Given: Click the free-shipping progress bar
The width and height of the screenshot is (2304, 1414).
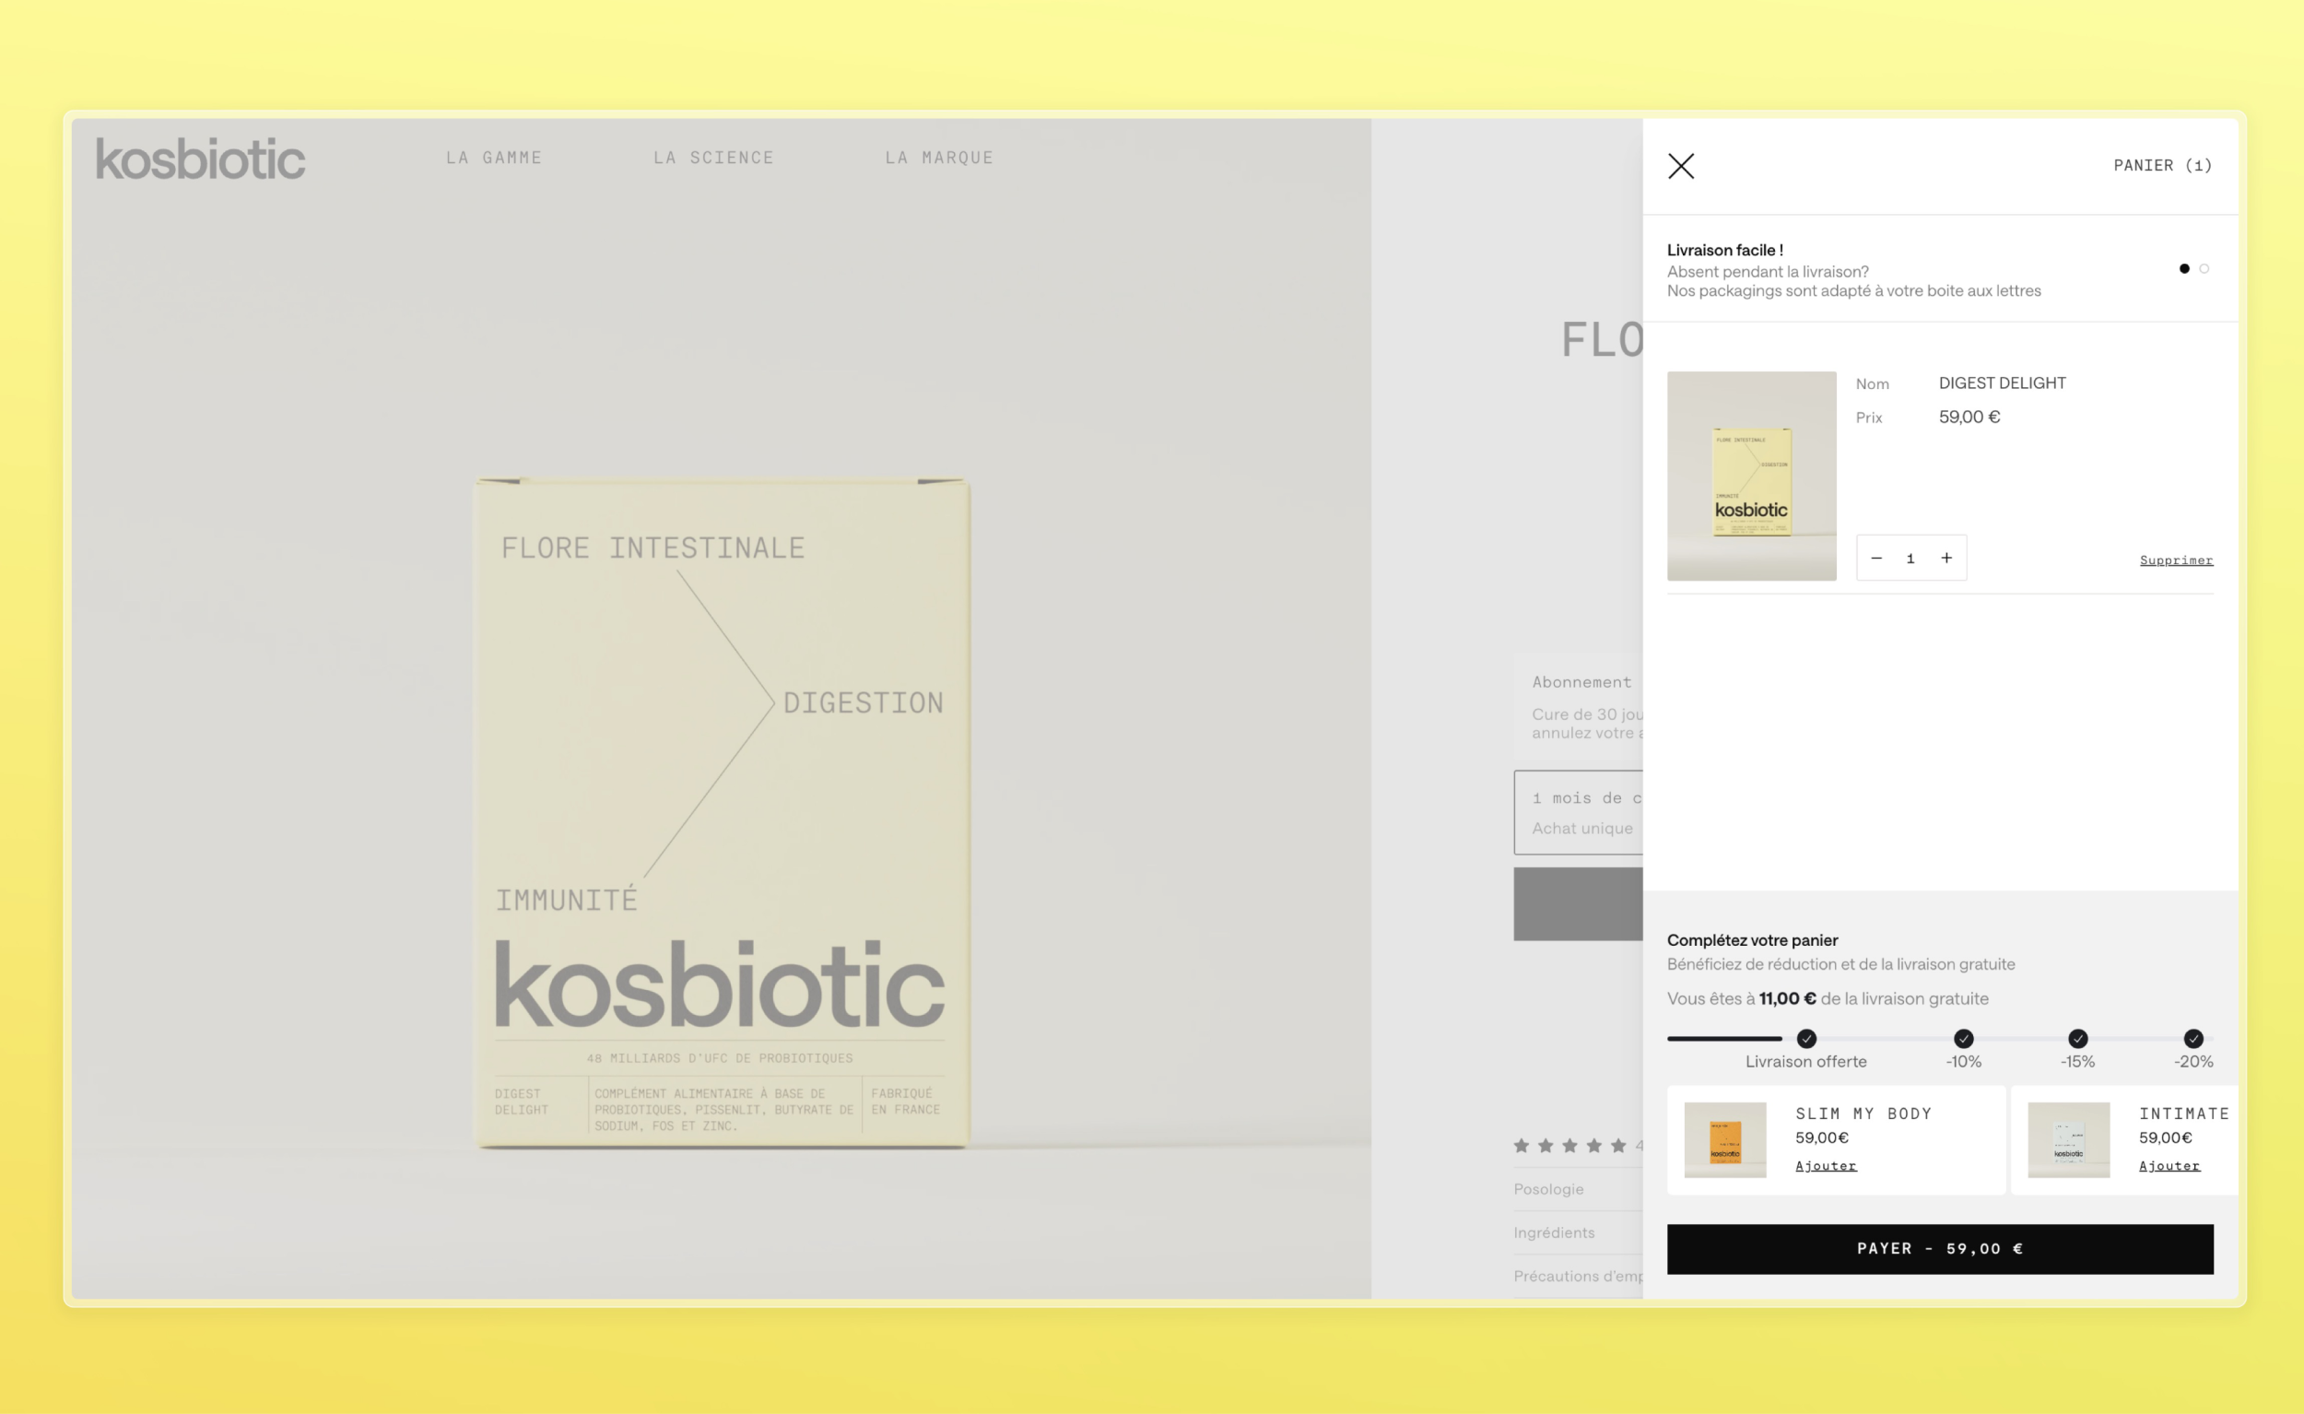Looking at the screenshot, I should pyautogui.click(x=1939, y=1038).
